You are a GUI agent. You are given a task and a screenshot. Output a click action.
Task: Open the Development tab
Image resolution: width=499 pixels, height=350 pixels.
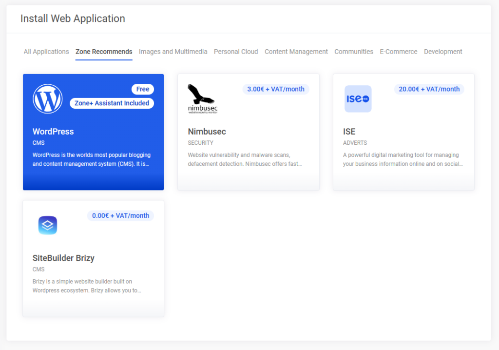point(442,51)
